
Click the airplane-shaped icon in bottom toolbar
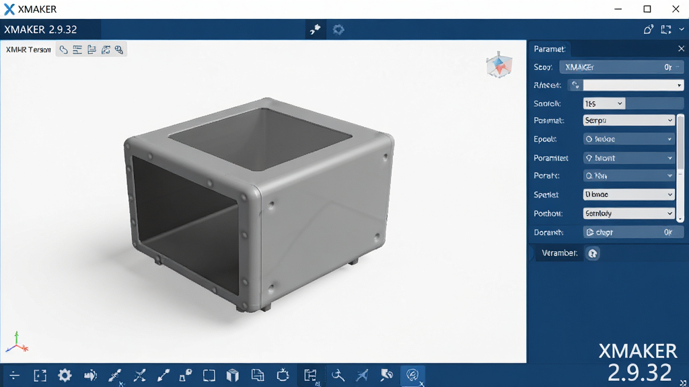tap(362, 375)
